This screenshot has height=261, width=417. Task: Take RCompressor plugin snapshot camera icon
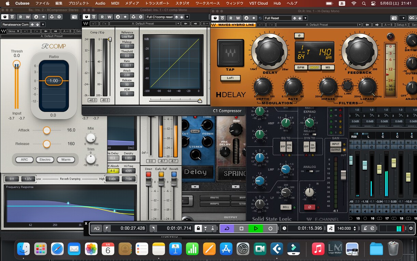pyautogui.click(x=75, y=17)
